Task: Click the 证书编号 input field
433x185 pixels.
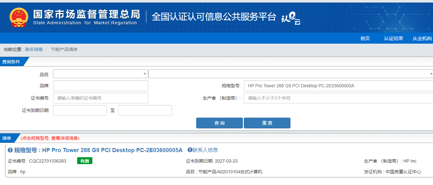Action: click(x=101, y=98)
